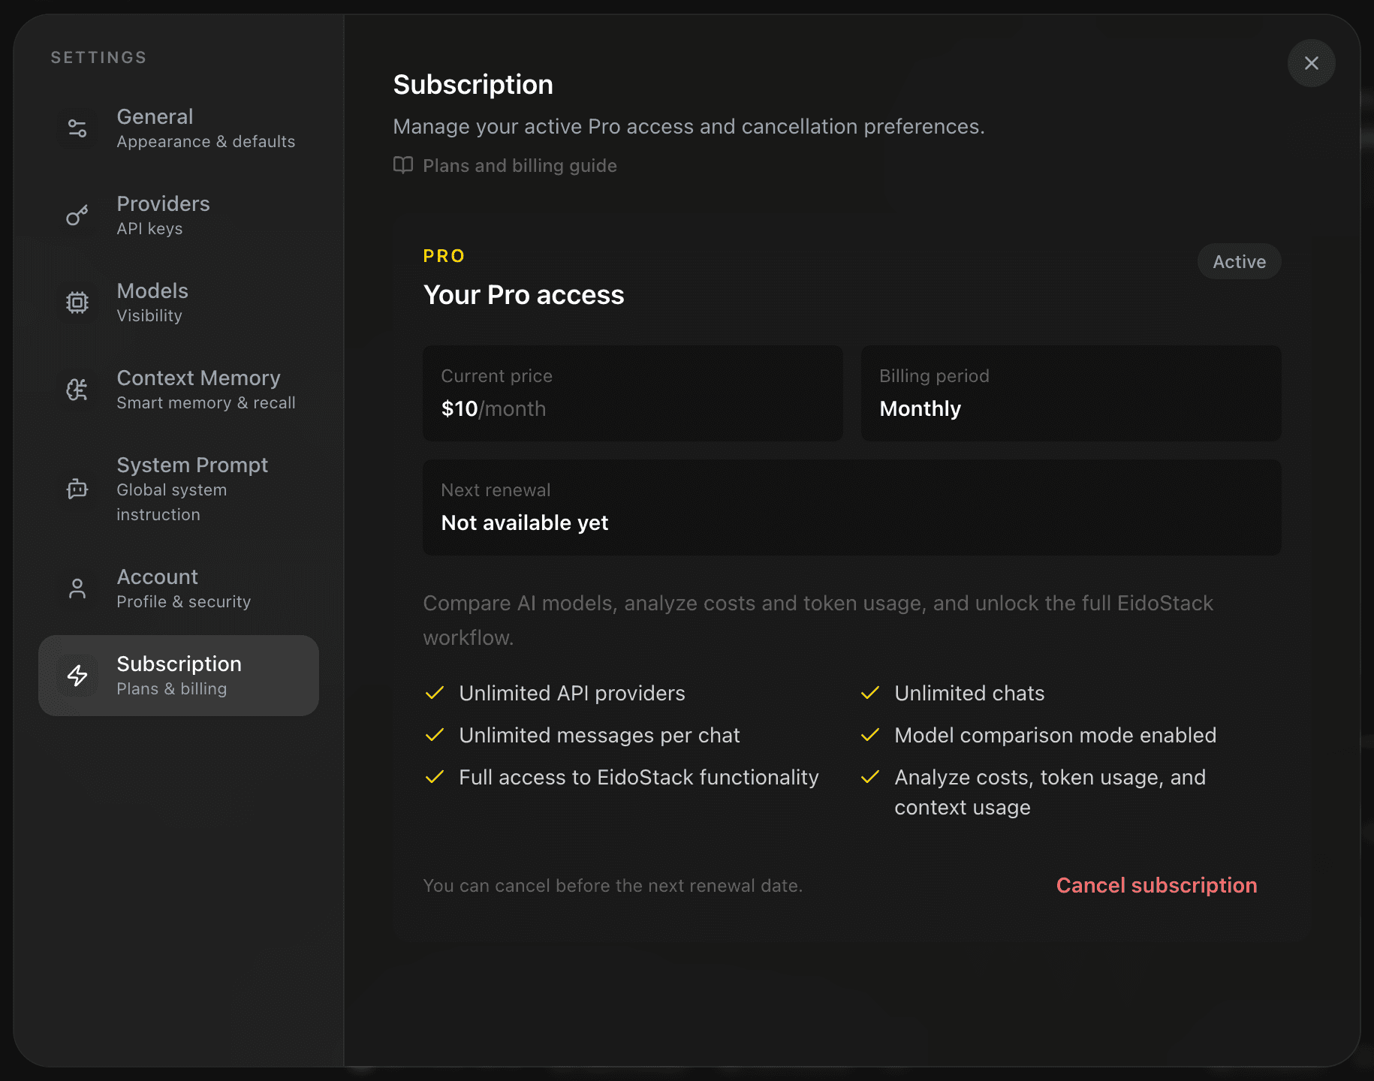The height and width of the screenshot is (1081, 1374).
Task: Click the Your Pro access heading
Action: [523, 295]
